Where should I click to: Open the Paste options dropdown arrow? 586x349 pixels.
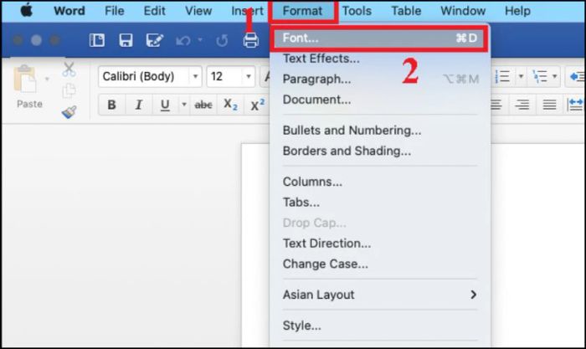pos(47,79)
